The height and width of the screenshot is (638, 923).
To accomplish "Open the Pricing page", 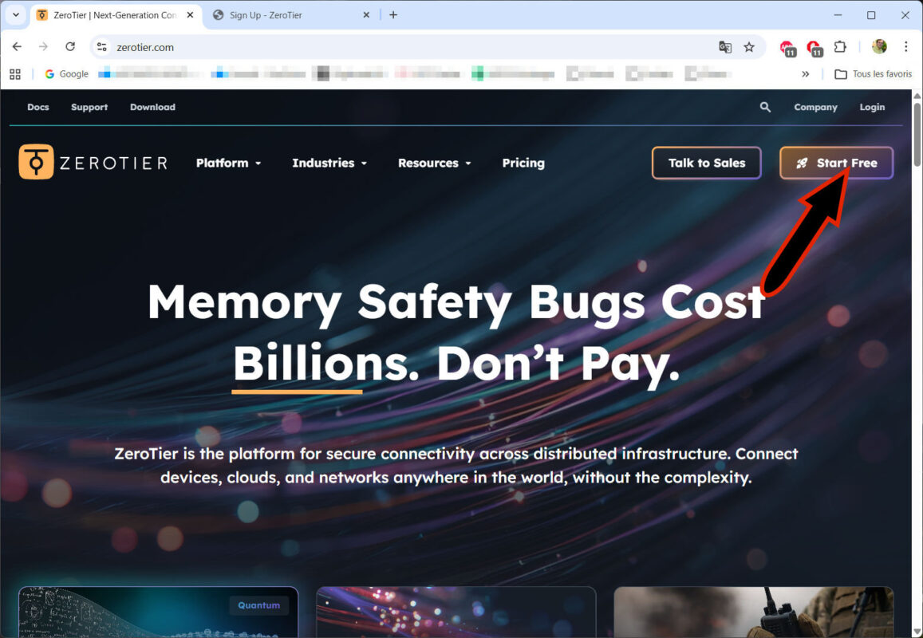I will [x=523, y=163].
